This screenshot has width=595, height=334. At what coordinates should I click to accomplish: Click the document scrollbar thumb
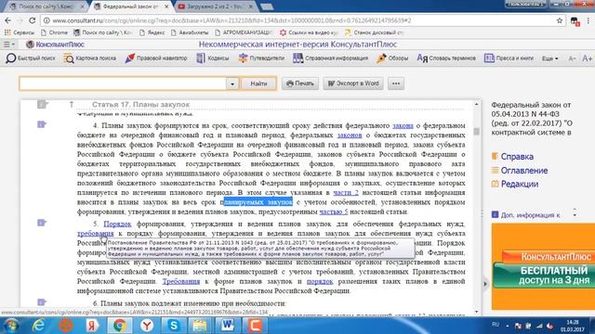point(476,132)
